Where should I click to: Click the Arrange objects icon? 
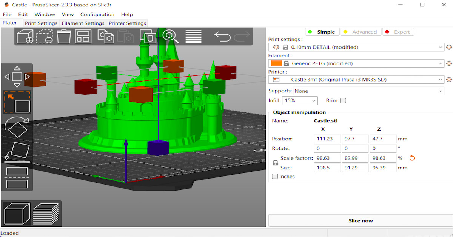[x=83, y=37]
